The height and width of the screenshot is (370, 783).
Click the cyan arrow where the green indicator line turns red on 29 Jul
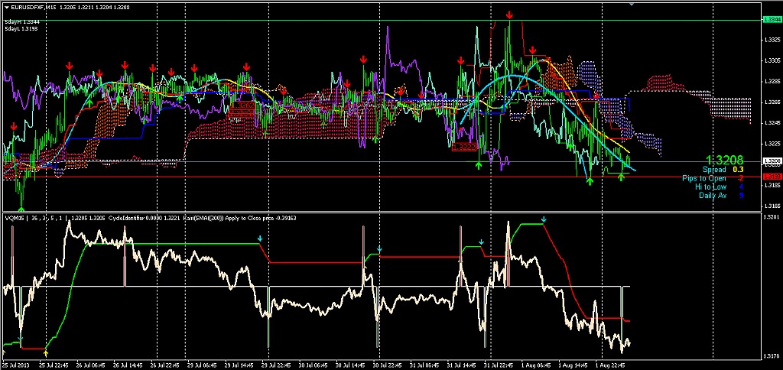tap(260, 239)
